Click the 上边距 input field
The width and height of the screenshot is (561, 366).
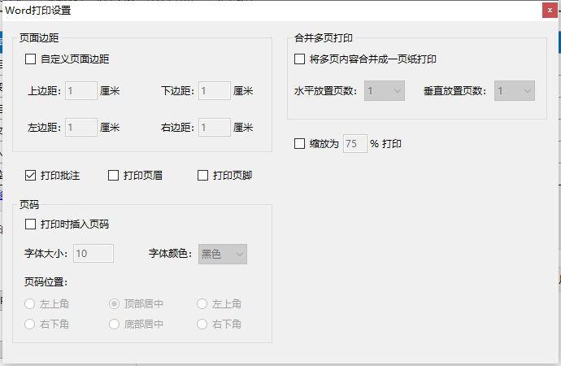click(x=81, y=91)
